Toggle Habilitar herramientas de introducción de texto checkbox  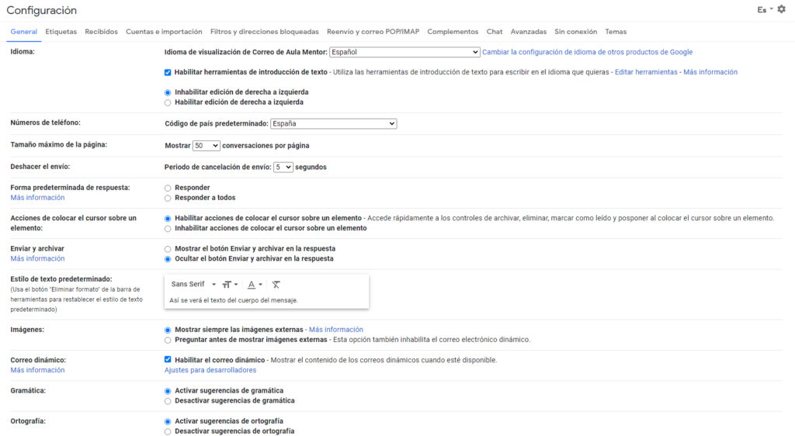pyautogui.click(x=168, y=72)
